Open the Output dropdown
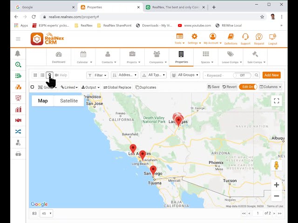Image resolution: width=298 pixels, height=223 pixels. tap(90, 87)
